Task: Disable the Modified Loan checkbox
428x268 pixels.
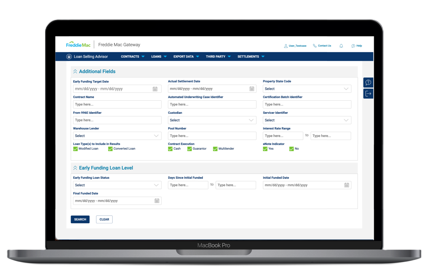Action: tap(76, 149)
